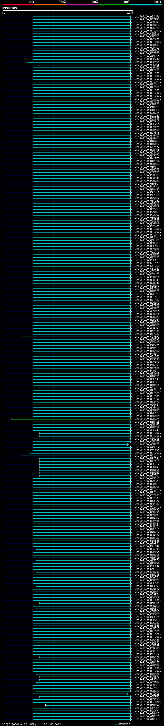Screen dimensions: 164x726
Task: Select hit label UniRef100_Q4KTD8
Action: (x=147, y=65)
